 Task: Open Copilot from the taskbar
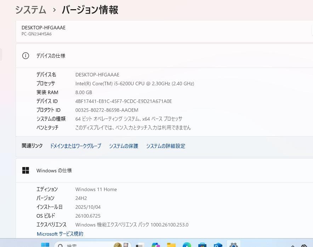pos(156,245)
